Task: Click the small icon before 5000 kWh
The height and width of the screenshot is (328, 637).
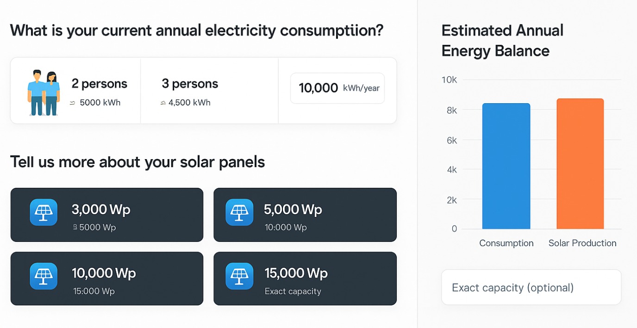Action: tap(72, 103)
